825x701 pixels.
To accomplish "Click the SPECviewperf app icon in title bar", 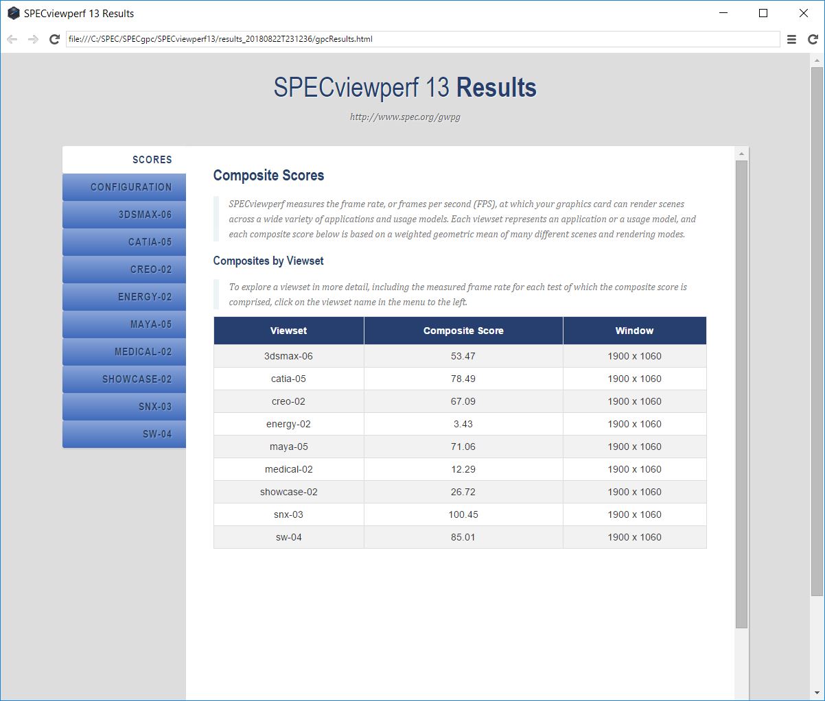I will coord(13,13).
